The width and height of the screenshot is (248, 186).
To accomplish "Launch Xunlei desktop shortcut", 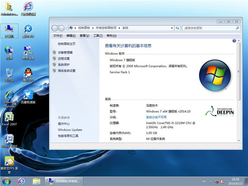I will [28, 97].
